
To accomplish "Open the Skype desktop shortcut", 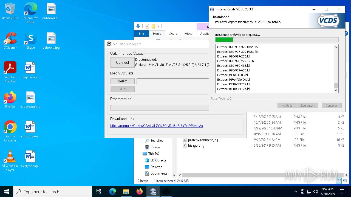I will 30,41.
